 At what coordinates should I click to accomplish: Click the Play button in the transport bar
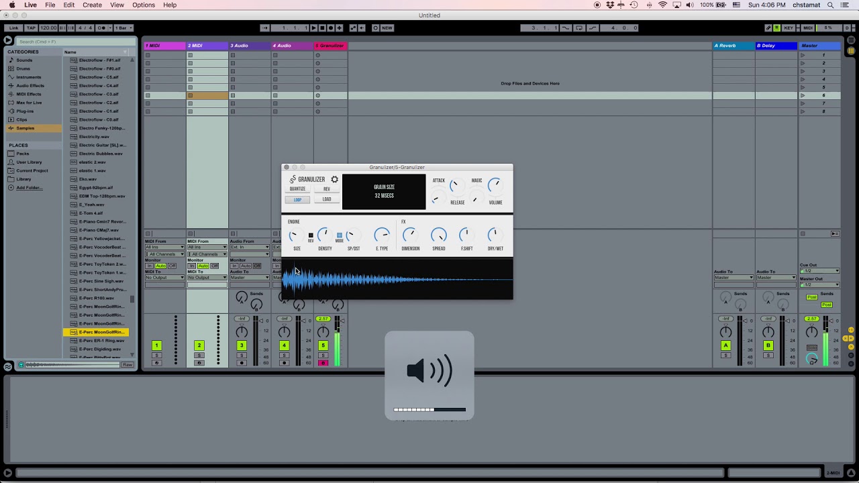(313, 28)
